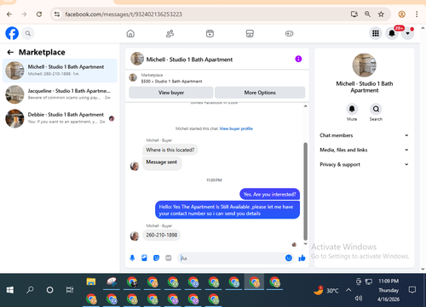Open Chrome three-dot menu
The height and width of the screenshot is (307, 426).
click(x=417, y=14)
